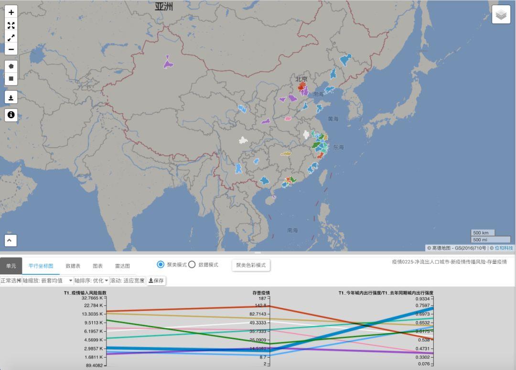Switch to the 单元 tab
This screenshot has height=370, width=516.
pyautogui.click(x=11, y=266)
